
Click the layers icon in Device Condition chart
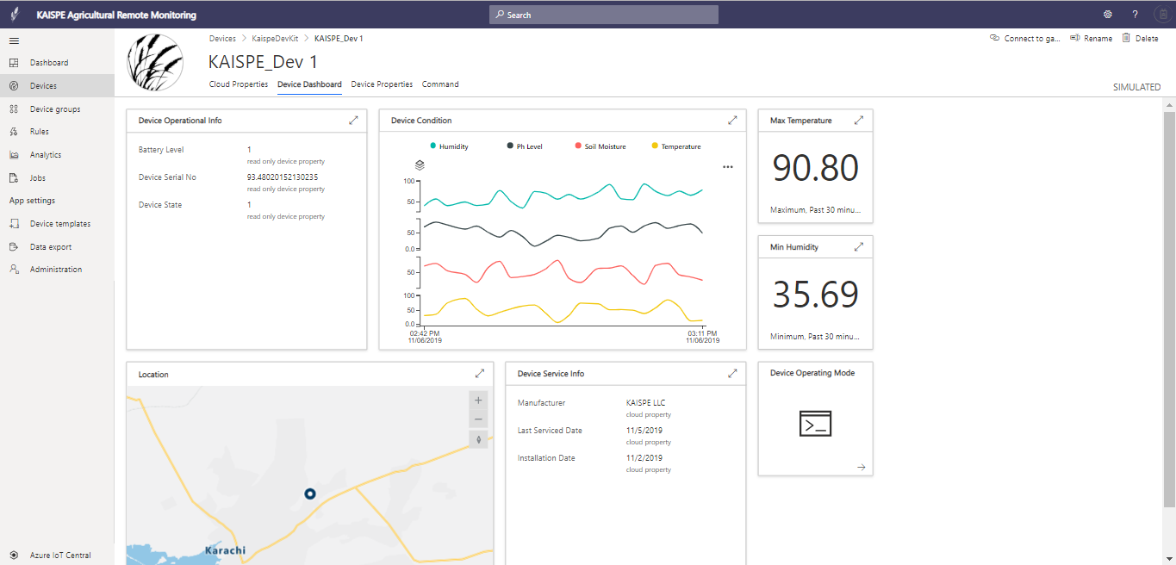(420, 165)
